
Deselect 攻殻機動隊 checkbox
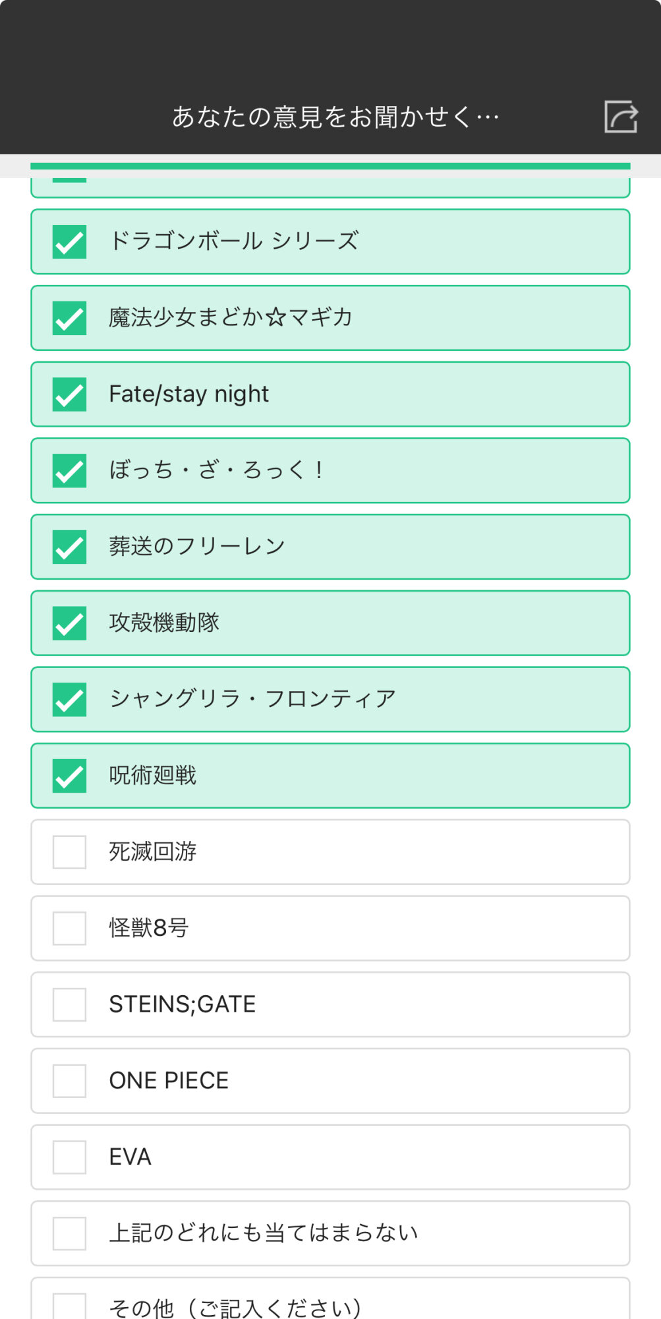(69, 623)
